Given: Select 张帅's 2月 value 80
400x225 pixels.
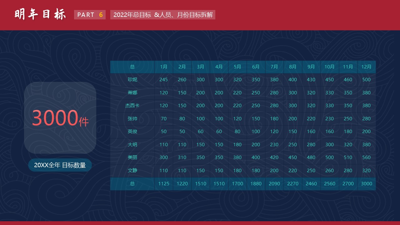Looking at the screenshot, I should click(x=182, y=118).
